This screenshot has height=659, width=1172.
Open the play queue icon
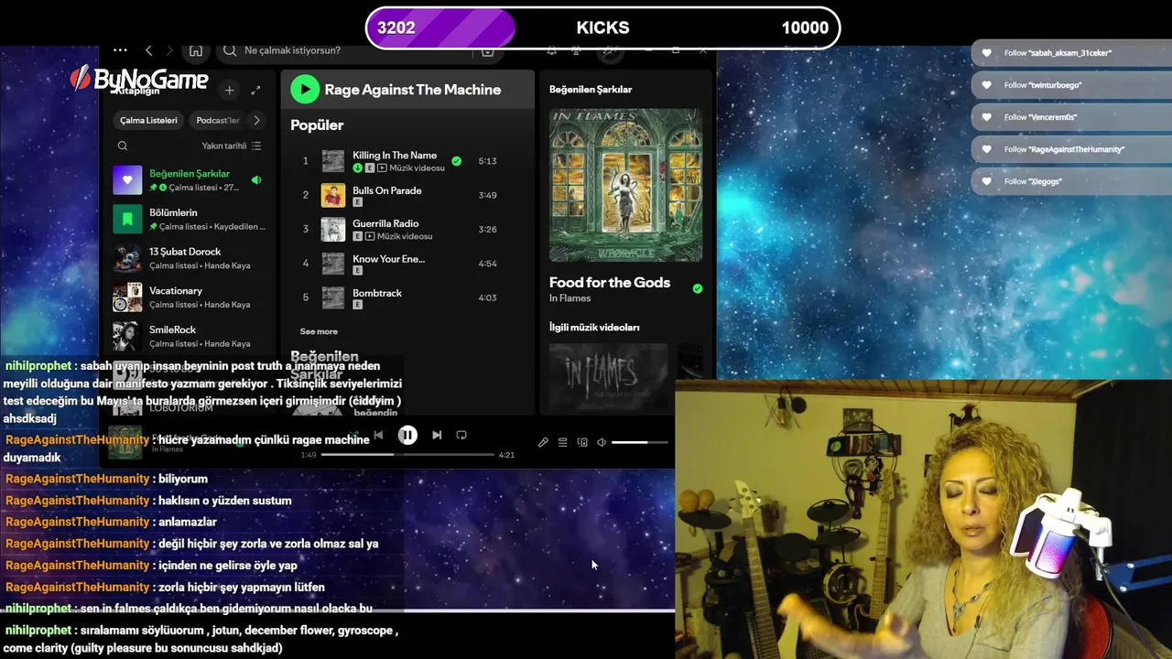(562, 442)
